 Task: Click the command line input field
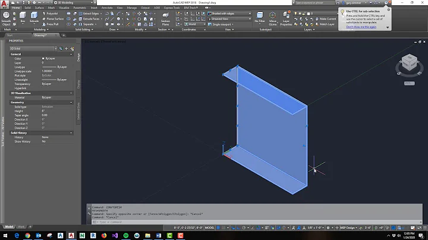(x=257, y=222)
